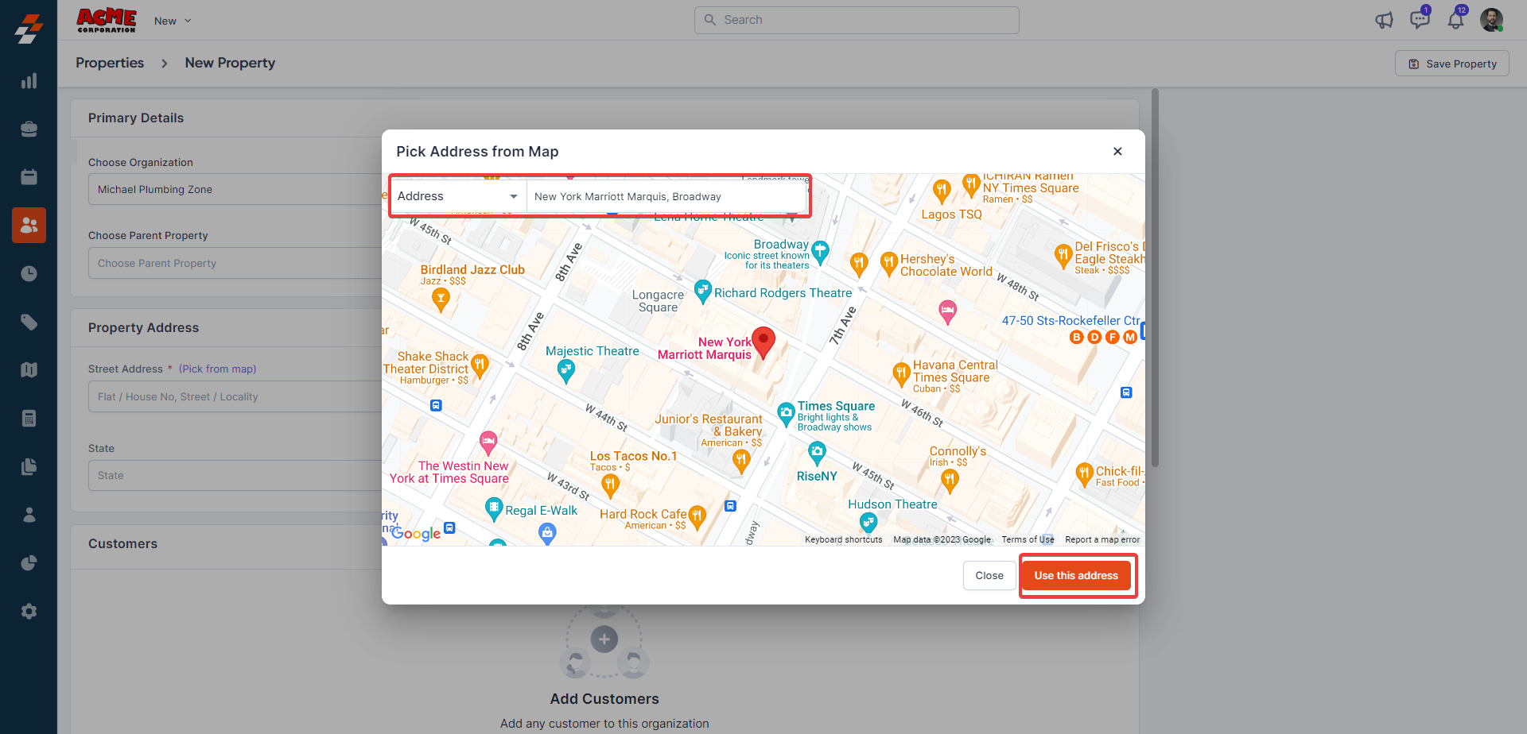Click the red New York Marriott Marquis pin
Viewport: 1527px width, 734px height.
click(763, 342)
